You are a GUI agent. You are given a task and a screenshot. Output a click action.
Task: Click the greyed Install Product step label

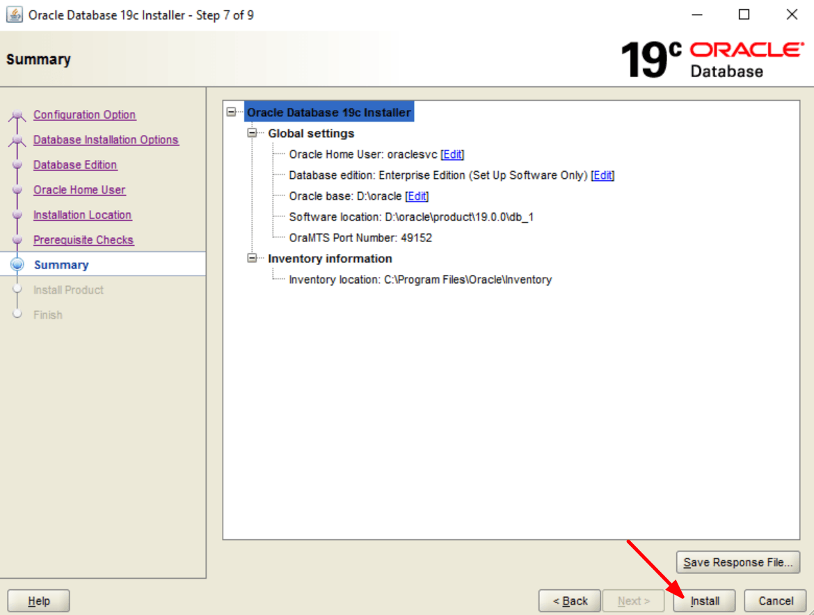click(x=68, y=290)
